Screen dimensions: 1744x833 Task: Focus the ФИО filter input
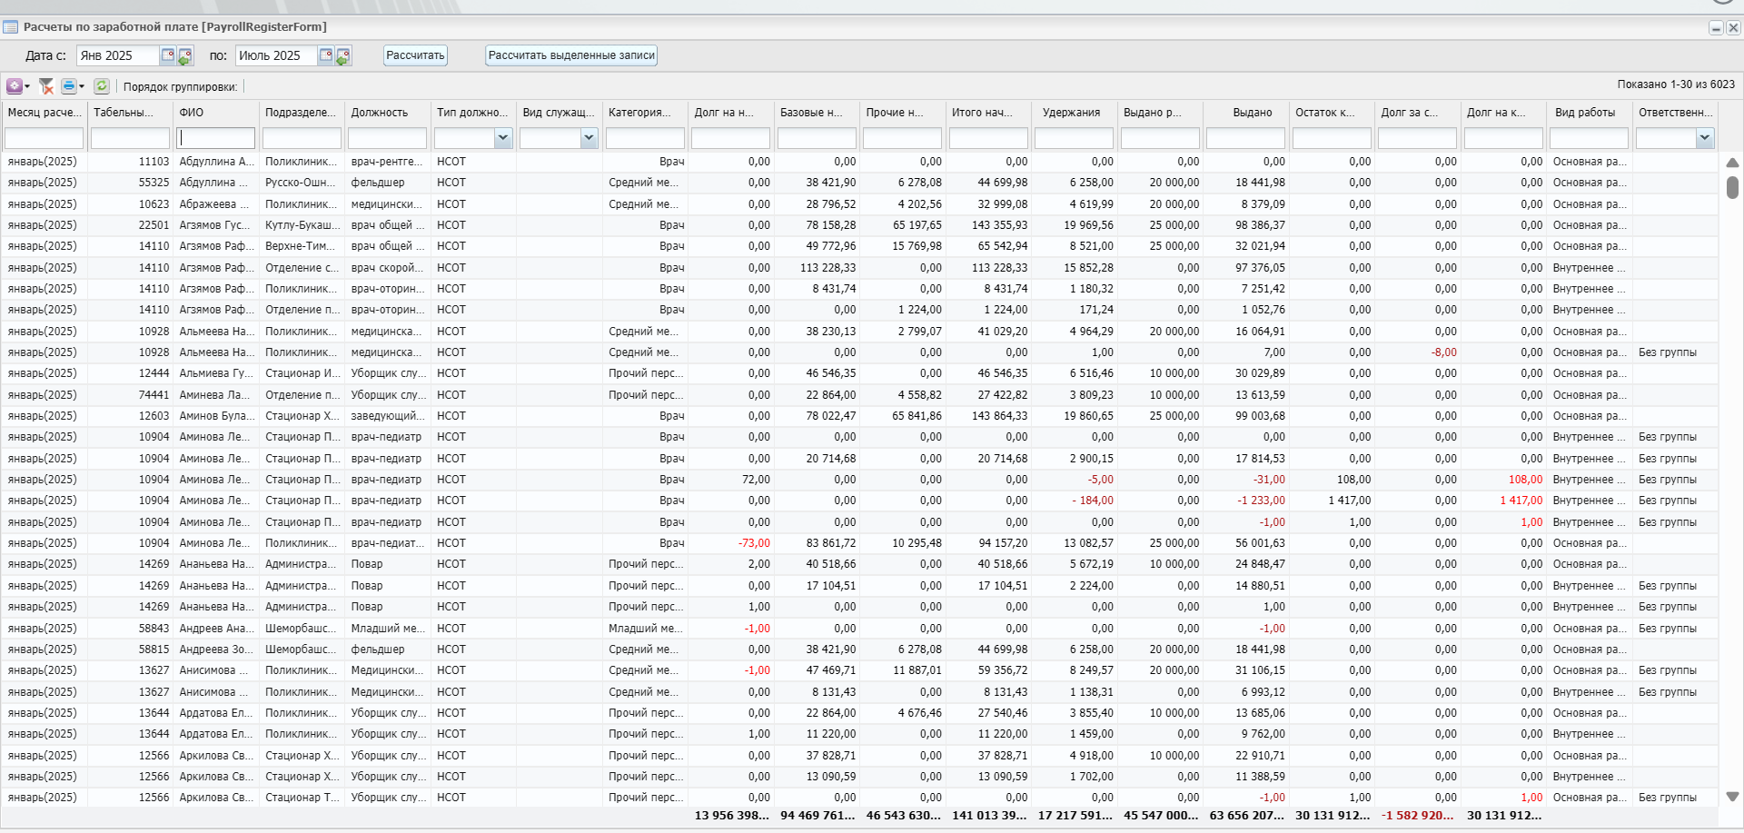(x=216, y=138)
